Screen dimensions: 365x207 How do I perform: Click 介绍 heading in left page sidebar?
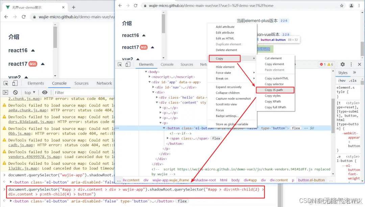(x=14, y=37)
